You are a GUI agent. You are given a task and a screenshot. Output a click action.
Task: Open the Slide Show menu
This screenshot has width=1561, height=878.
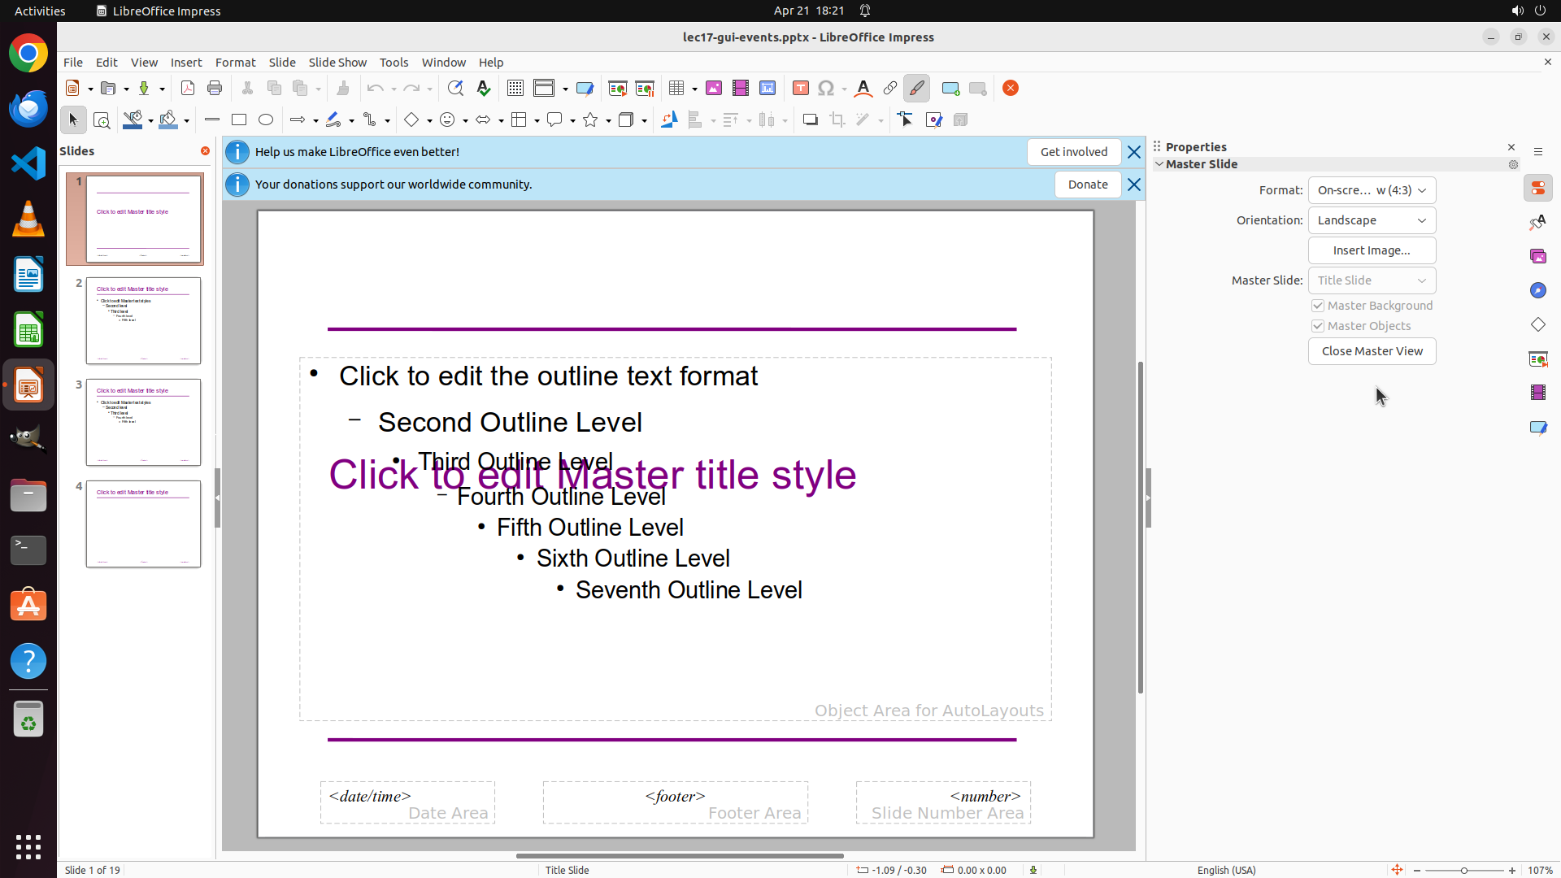(337, 63)
